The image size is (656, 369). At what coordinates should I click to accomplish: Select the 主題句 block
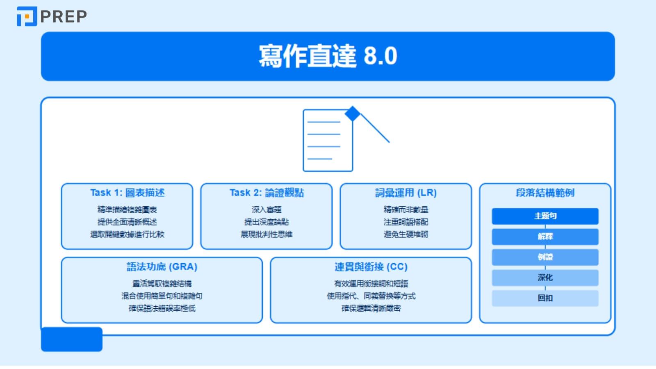(x=545, y=216)
